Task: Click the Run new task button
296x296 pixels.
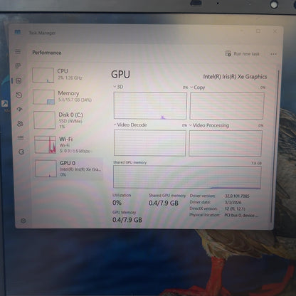Action: coord(242,53)
